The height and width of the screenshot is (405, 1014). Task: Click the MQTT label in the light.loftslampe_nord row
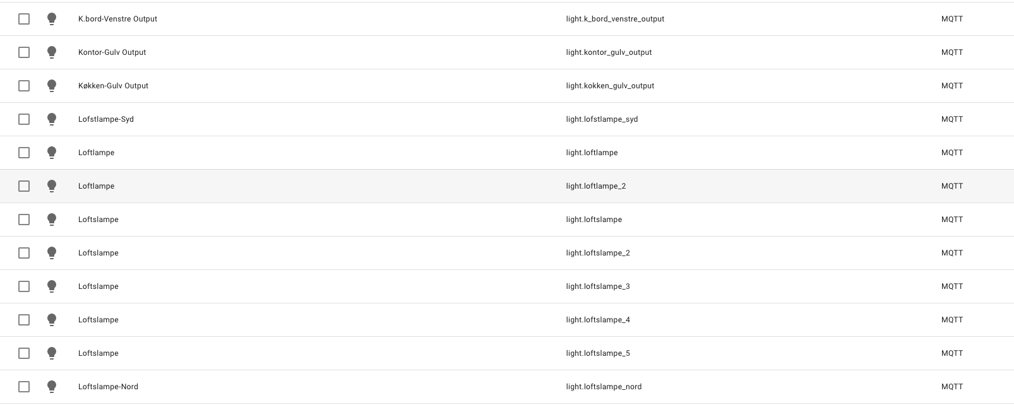(951, 387)
